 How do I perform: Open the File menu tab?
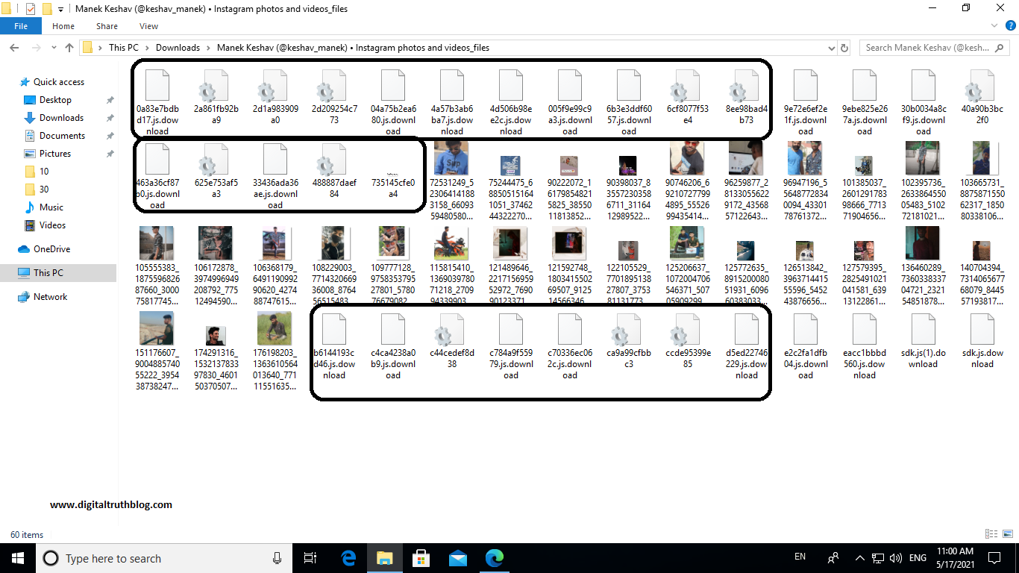(21, 26)
